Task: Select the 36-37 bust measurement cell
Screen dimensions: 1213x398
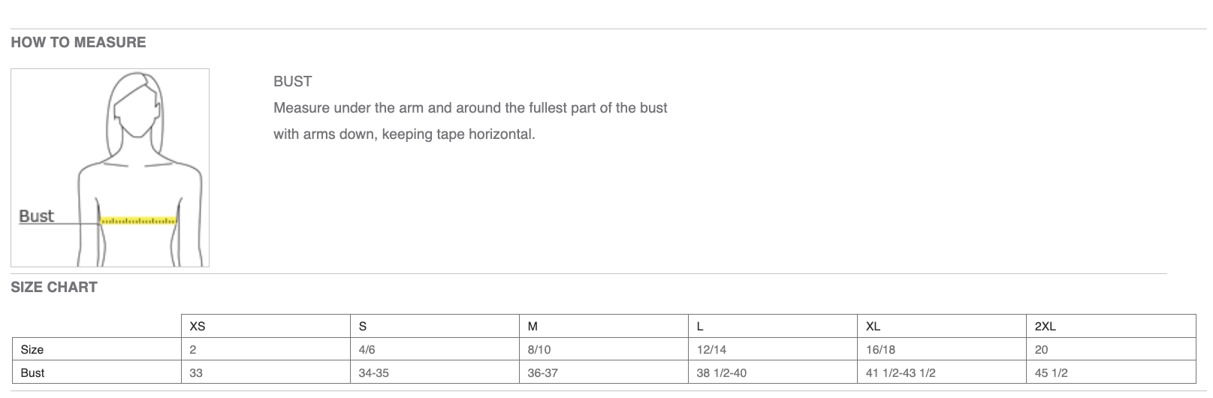Action: 542,373
